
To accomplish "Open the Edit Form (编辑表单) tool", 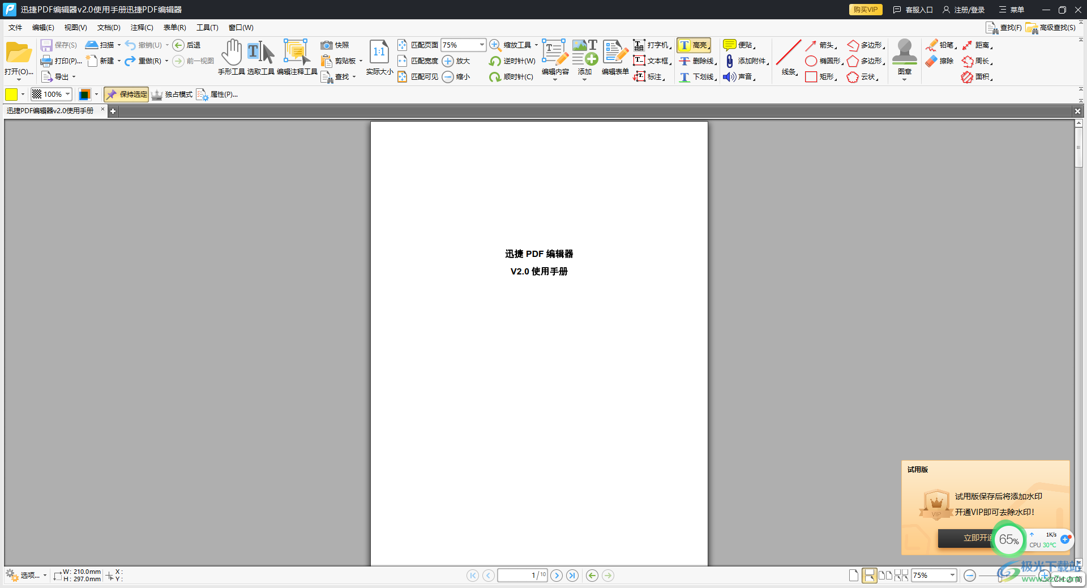I will [x=615, y=57].
